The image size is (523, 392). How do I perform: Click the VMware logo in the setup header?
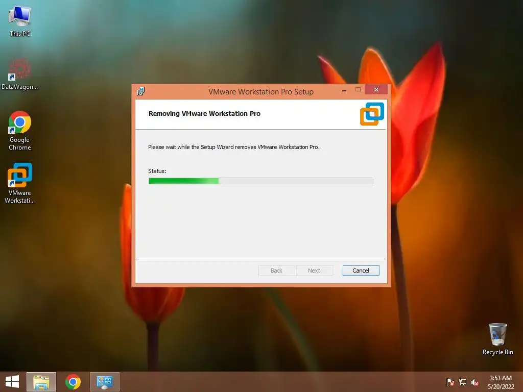click(372, 114)
